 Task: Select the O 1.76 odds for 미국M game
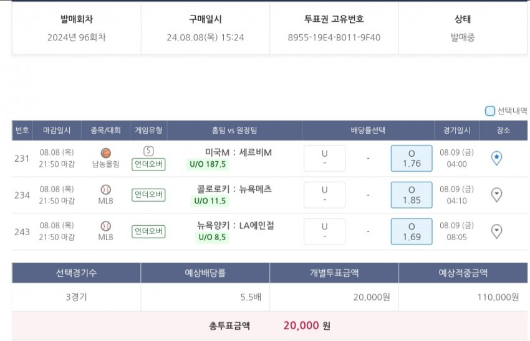click(412, 158)
